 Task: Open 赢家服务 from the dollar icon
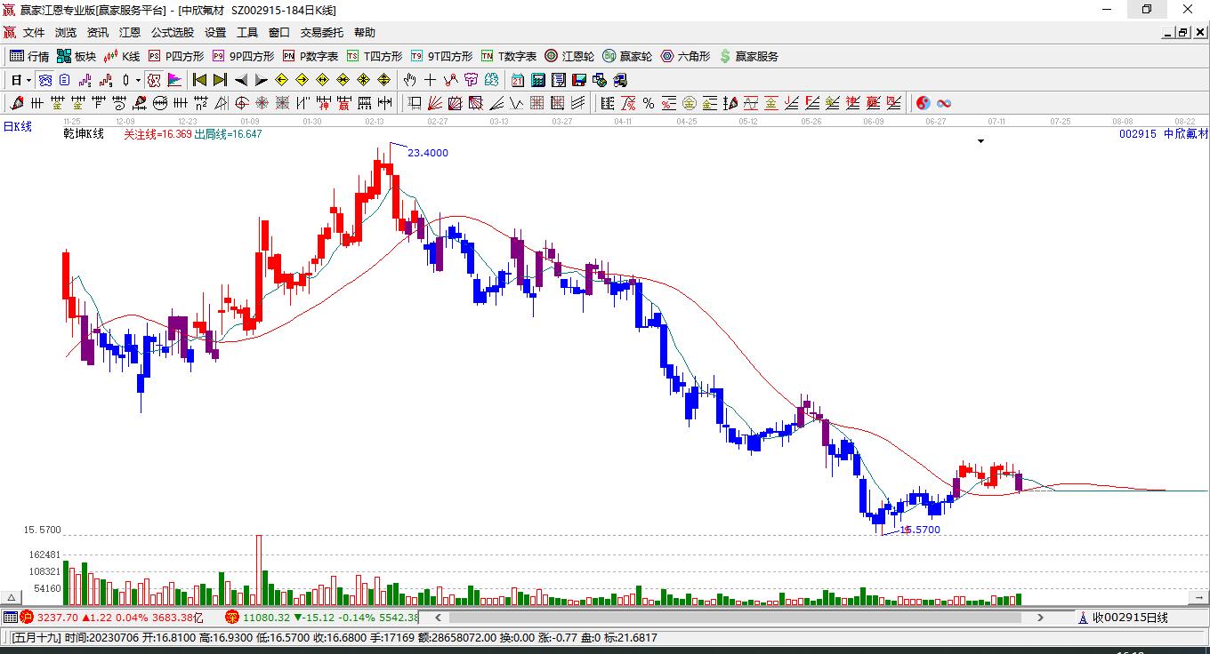(x=748, y=56)
